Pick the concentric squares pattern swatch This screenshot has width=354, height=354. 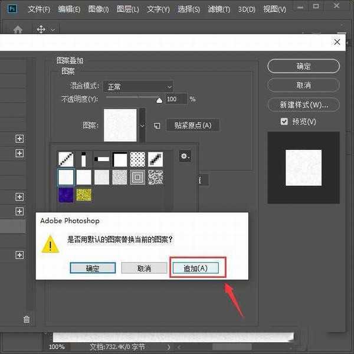pyautogui.click(x=137, y=177)
